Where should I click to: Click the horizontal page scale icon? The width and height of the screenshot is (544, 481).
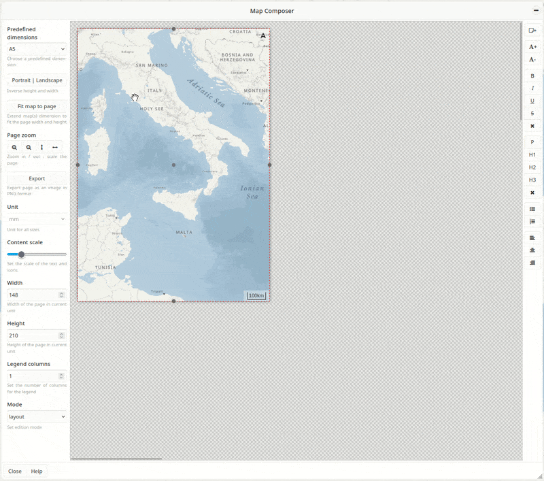pos(54,147)
